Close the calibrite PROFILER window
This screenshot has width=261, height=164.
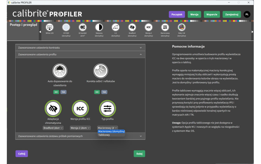(248, 2)
